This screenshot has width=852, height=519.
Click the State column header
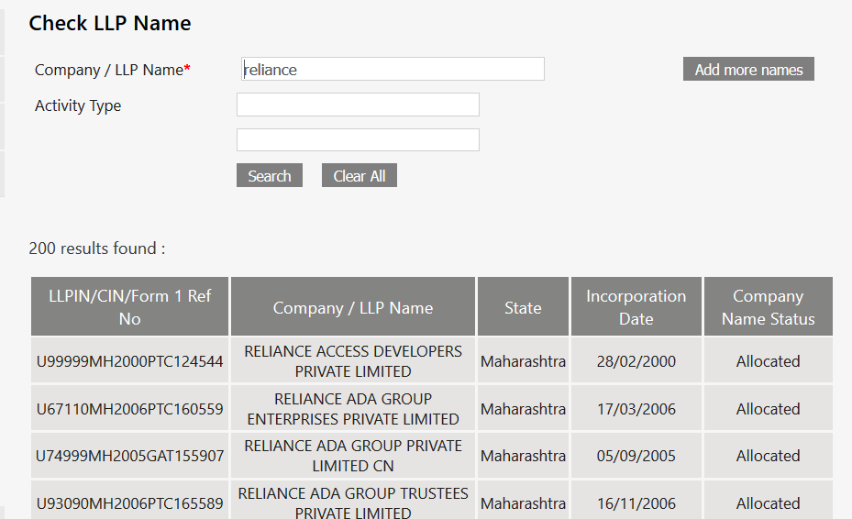coord(523,307)
